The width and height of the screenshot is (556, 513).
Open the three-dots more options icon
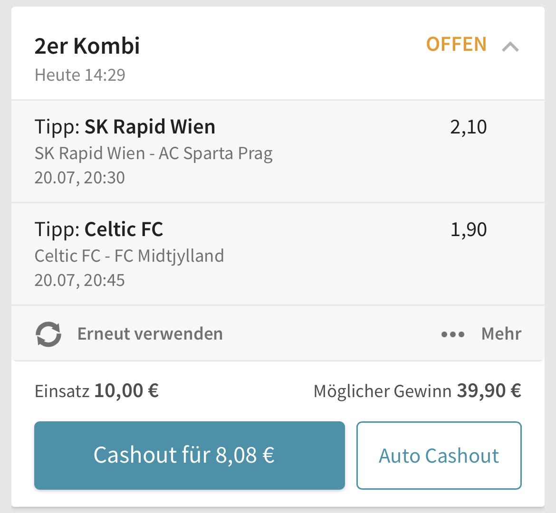click(x=453, y=334)
